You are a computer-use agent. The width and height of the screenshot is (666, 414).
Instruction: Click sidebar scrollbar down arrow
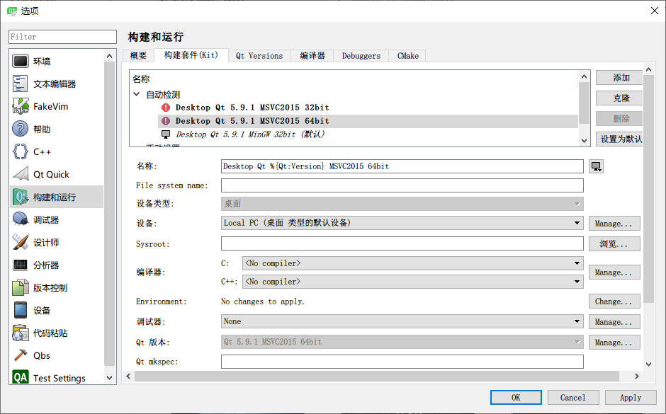(110, 377)
